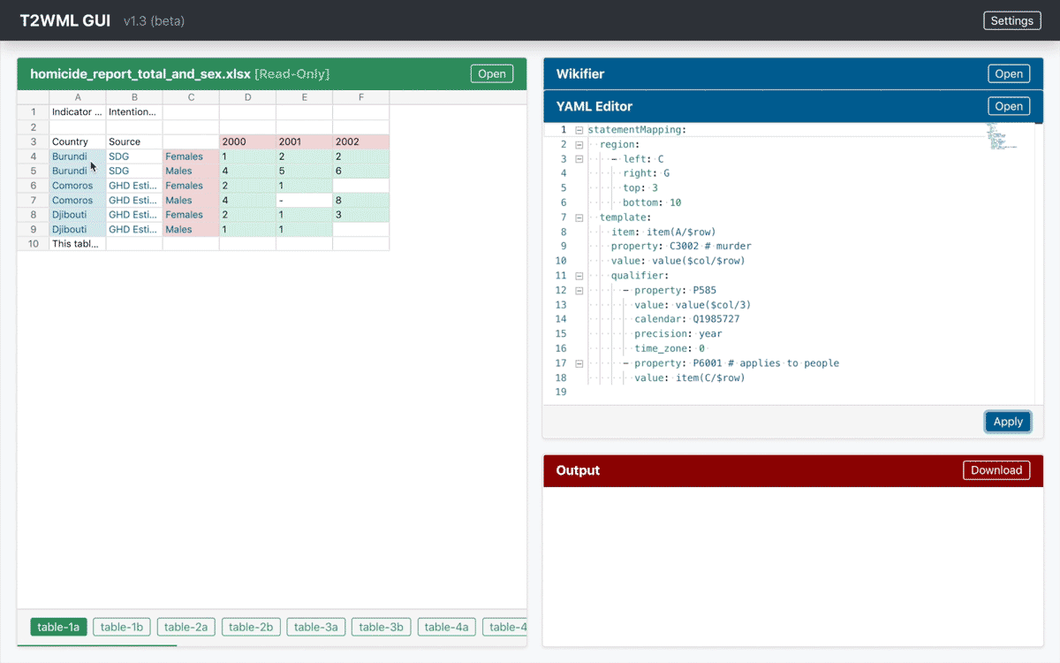Select the Burundi cell in row 4
The height and width of the screenshot is (663, 1060).
(78, 156)
